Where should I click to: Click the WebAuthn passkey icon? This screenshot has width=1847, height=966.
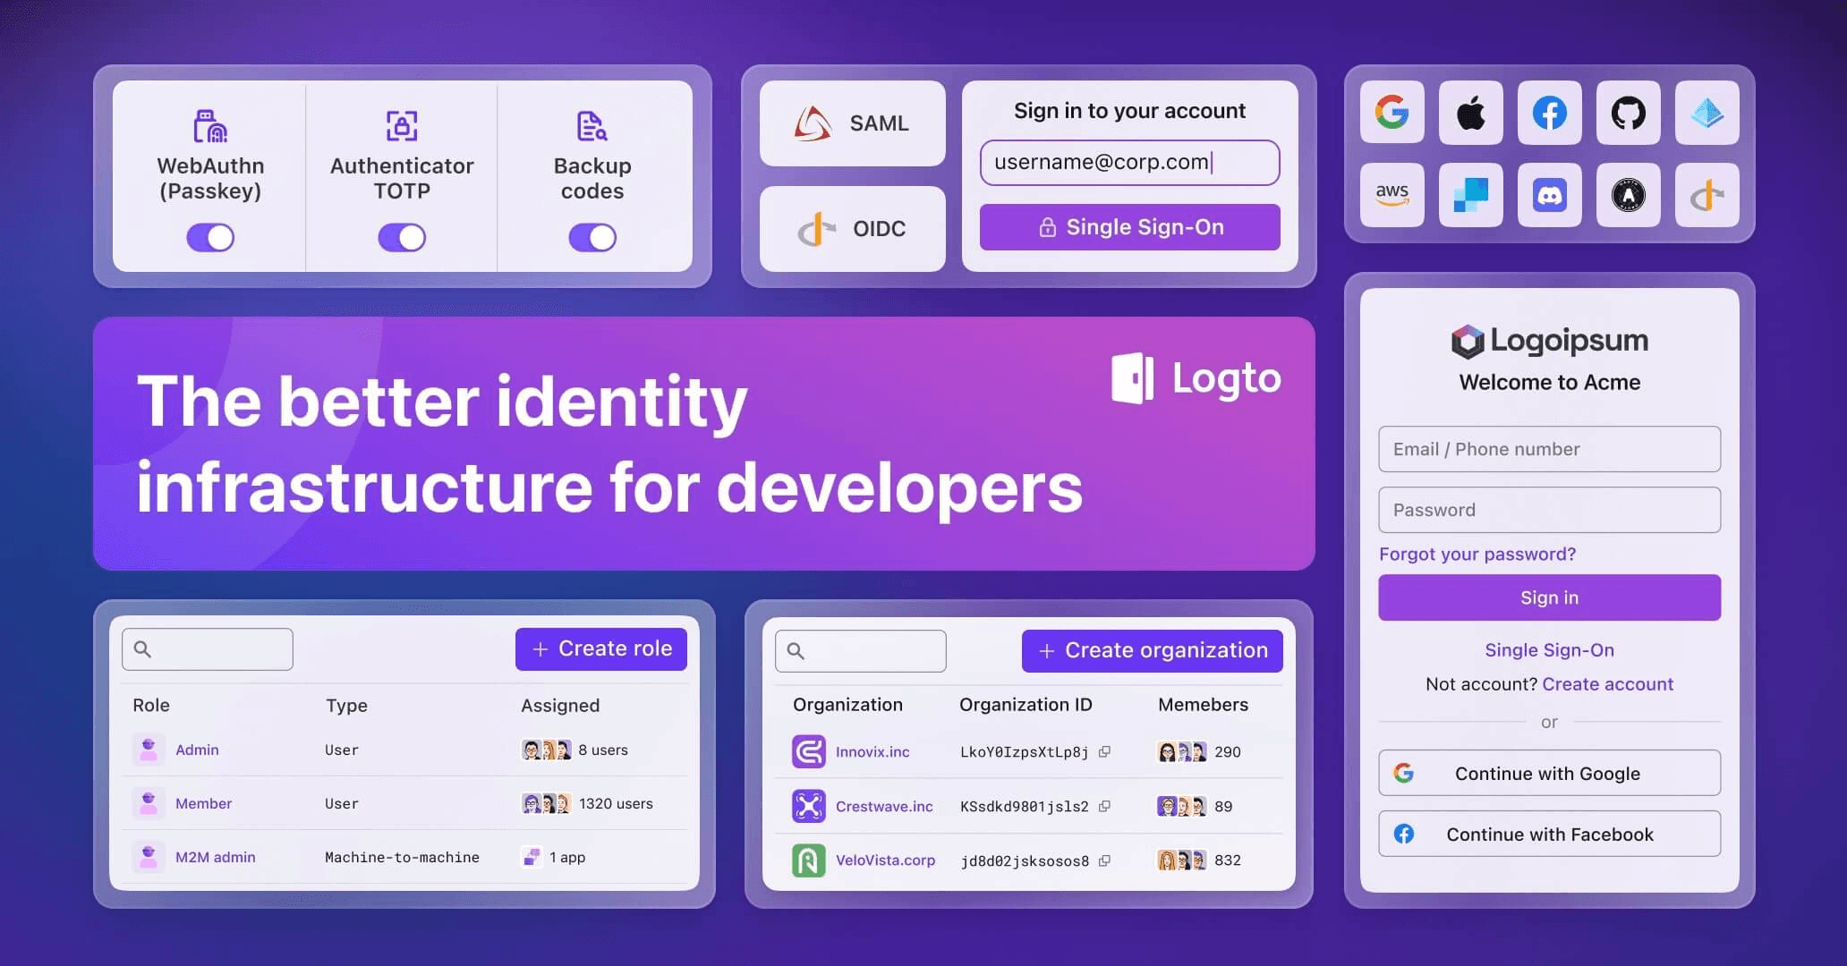click(210, 126)
